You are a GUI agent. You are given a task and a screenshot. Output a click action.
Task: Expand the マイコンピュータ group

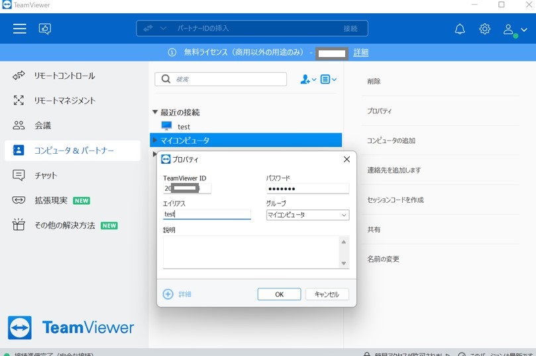coord(154,141)
